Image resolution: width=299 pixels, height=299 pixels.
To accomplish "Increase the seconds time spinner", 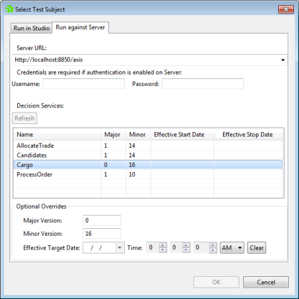I will point(213,245).
